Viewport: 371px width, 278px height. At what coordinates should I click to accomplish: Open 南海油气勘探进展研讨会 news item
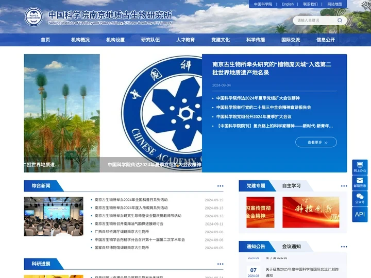click(129, 224)
